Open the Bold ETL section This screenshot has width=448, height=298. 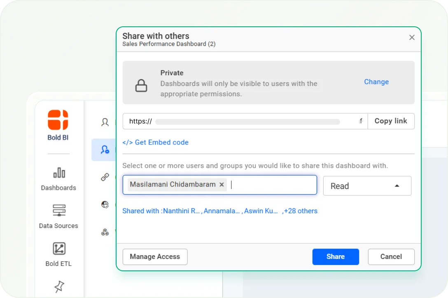tap(58, 254)
